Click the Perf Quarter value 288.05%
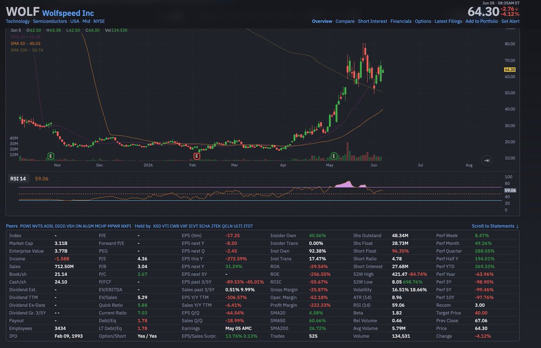The image size is (541, 348). pos(485,251)
